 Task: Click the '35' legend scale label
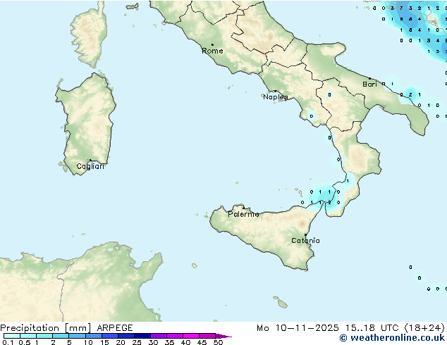click(169, 342)
